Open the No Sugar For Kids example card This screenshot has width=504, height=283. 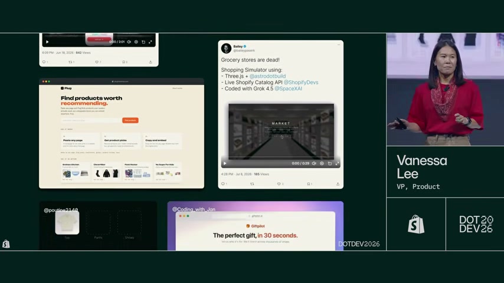168,172
